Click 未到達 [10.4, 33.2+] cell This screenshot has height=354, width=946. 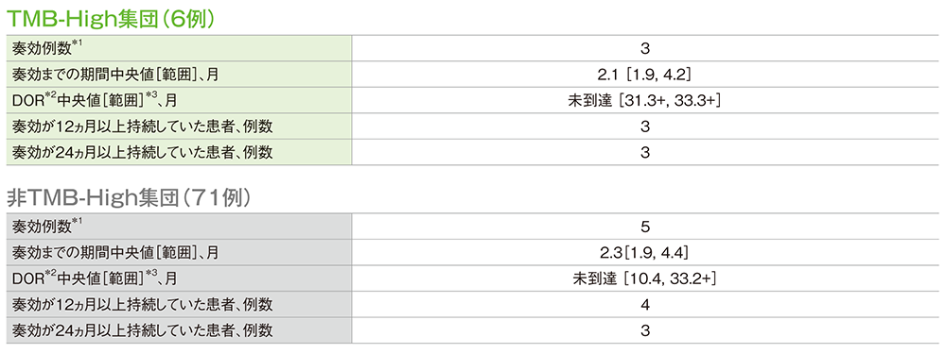point(645,278)
